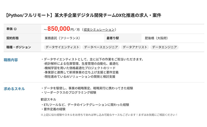Click the 職種・ポジション row label
The image size is (207, 127).
19,47
